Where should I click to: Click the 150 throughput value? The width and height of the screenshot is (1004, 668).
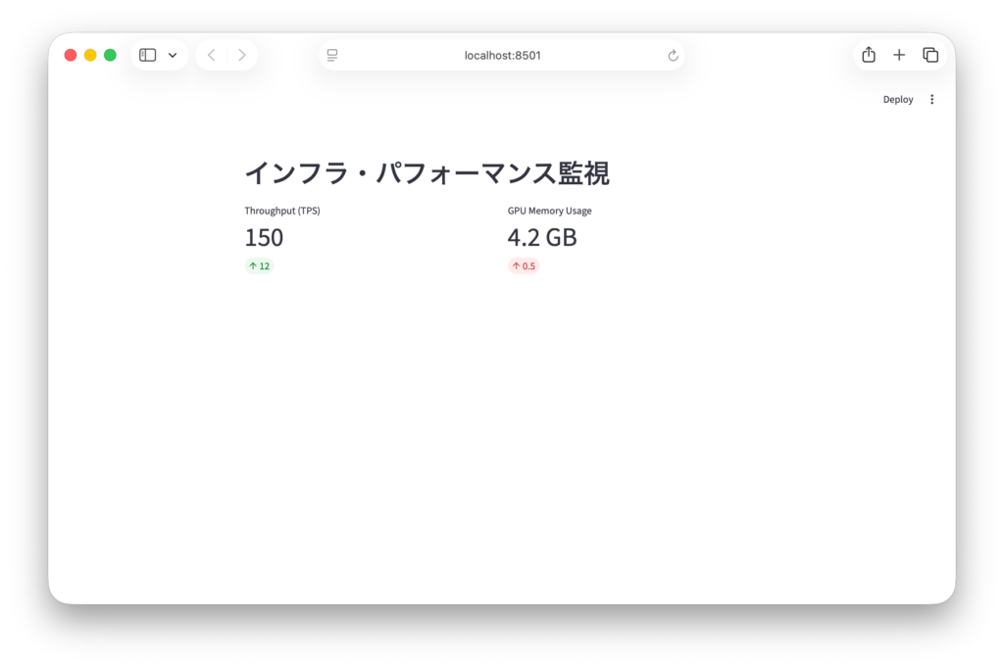(x=264, y=238)
